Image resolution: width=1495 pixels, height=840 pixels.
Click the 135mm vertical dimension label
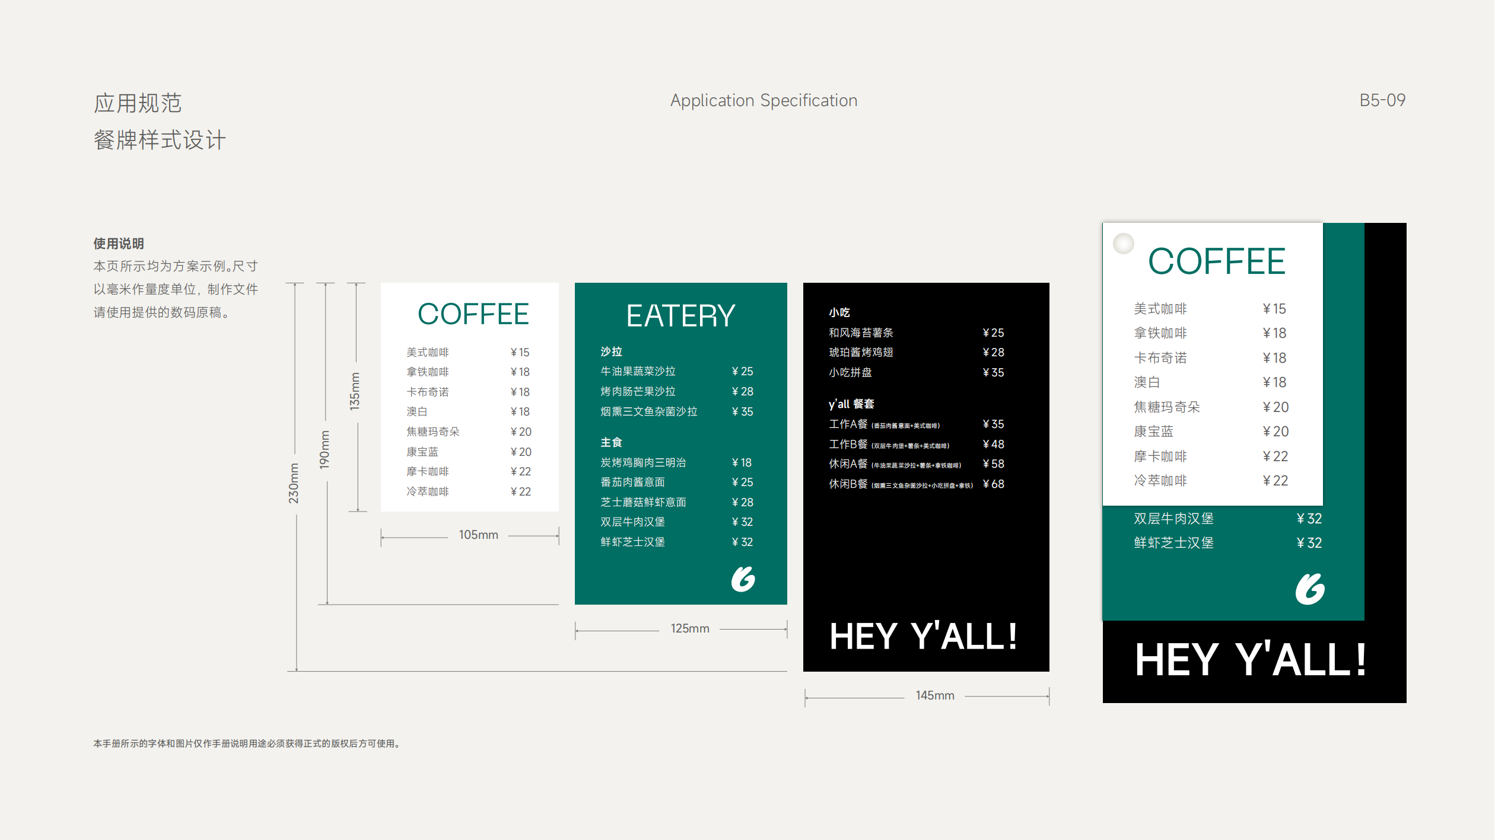tap(355, 391)
